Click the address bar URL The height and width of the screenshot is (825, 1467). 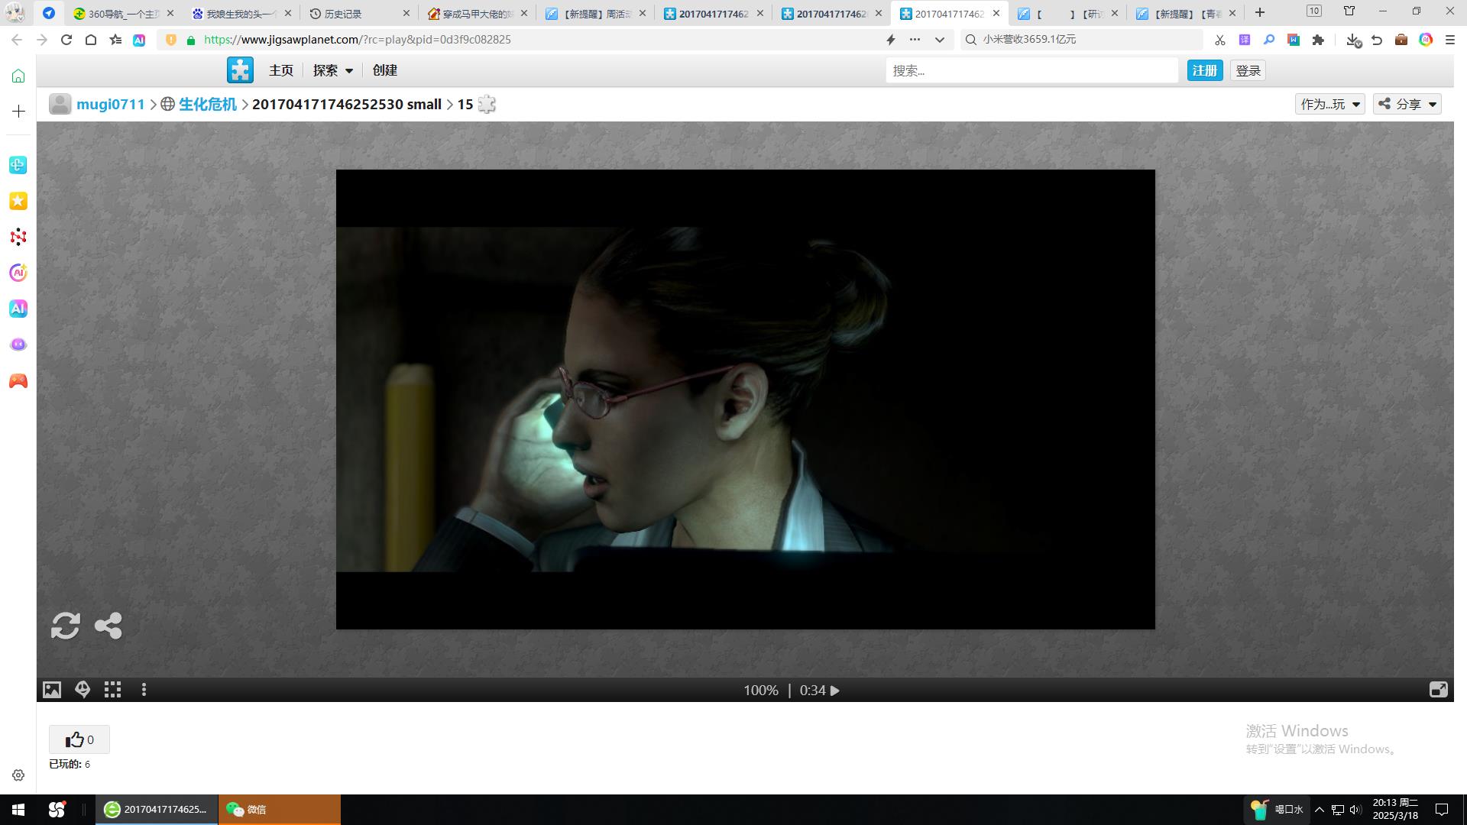point(358,40)
